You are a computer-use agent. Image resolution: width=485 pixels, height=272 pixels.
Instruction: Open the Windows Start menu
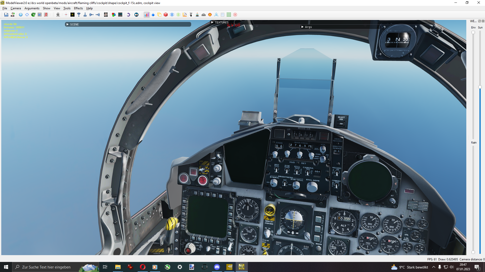pyautogui.click(x=6, y=267)
